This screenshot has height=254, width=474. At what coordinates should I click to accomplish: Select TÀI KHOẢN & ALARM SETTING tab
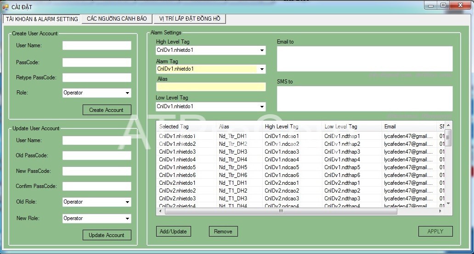tap(42, 19)
